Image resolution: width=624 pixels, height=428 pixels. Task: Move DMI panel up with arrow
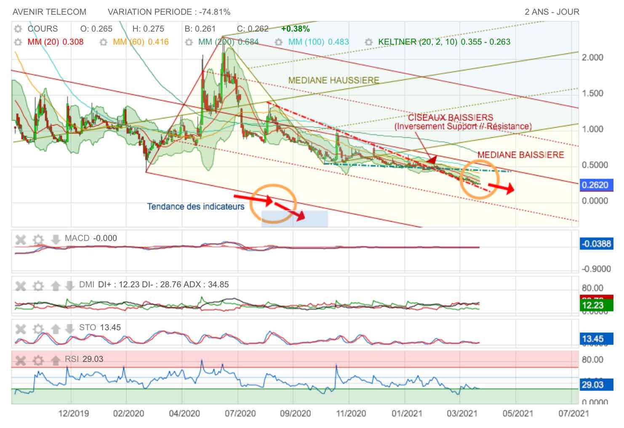point(56,286)
